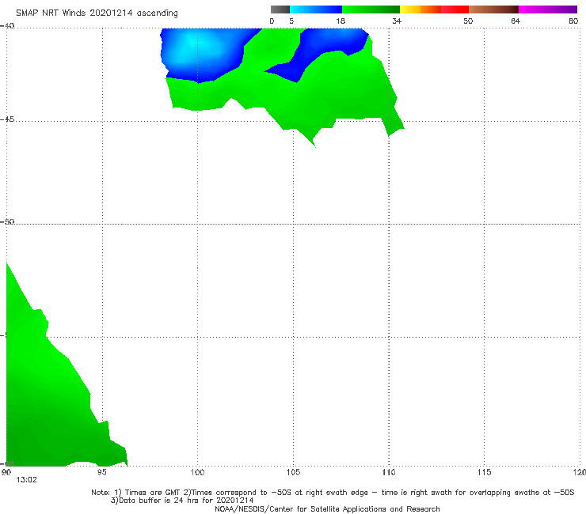This screenshot has height=514, width=586.
Task: Click the longitude axis label '95'
Action: tap(101, 473)
